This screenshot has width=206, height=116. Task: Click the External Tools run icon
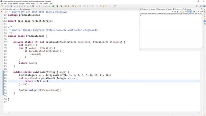tap(61, 6)
